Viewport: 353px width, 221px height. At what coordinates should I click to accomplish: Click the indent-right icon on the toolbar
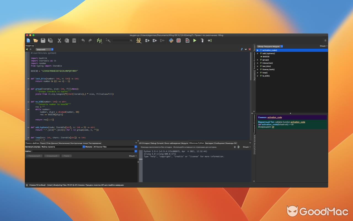tap(147, 40)
